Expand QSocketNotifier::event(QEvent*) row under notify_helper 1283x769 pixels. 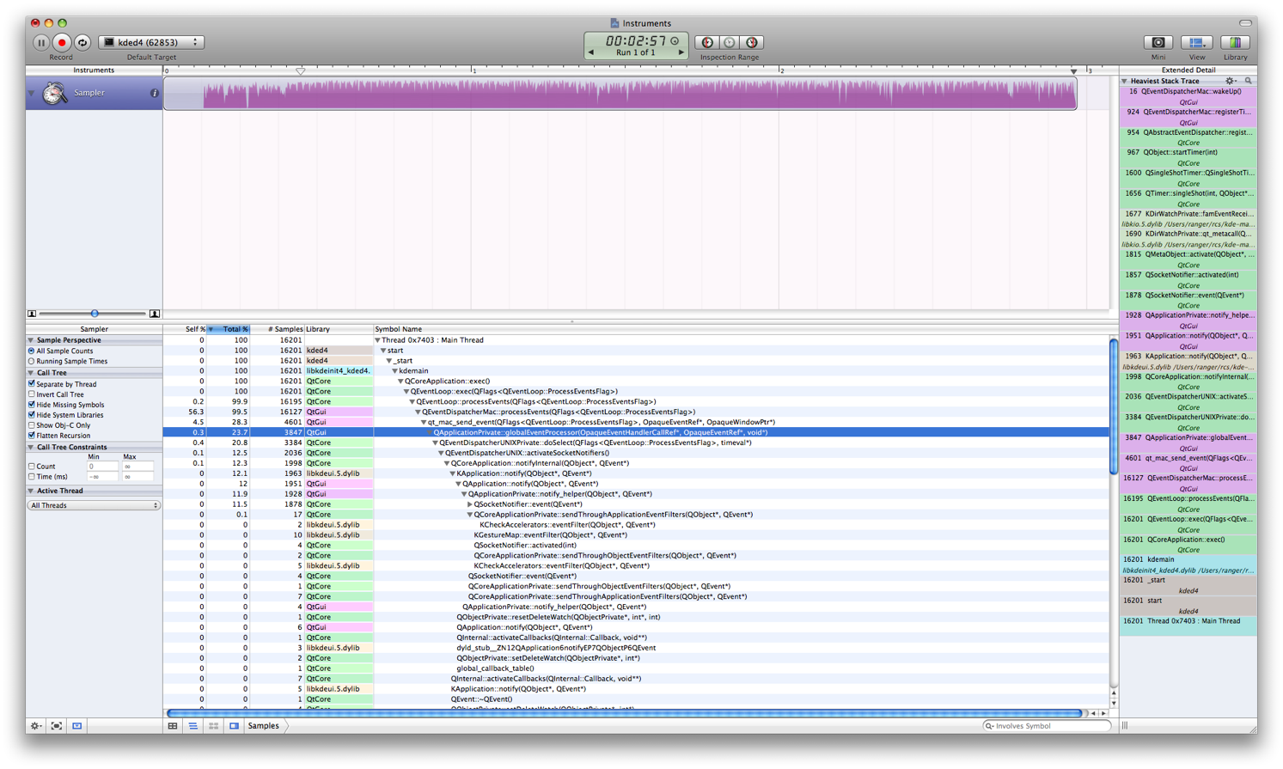[469, 504]
